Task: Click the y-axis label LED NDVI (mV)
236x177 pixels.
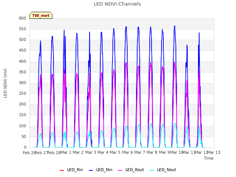Action: [5, 83]
